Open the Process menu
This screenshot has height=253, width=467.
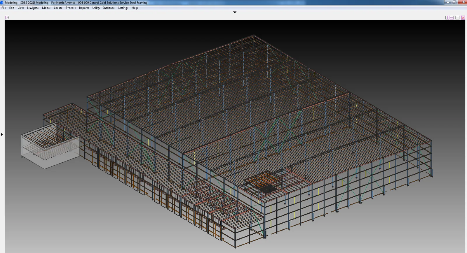(71, 8)
